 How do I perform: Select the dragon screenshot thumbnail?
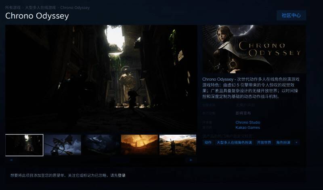tap(63, 145)
